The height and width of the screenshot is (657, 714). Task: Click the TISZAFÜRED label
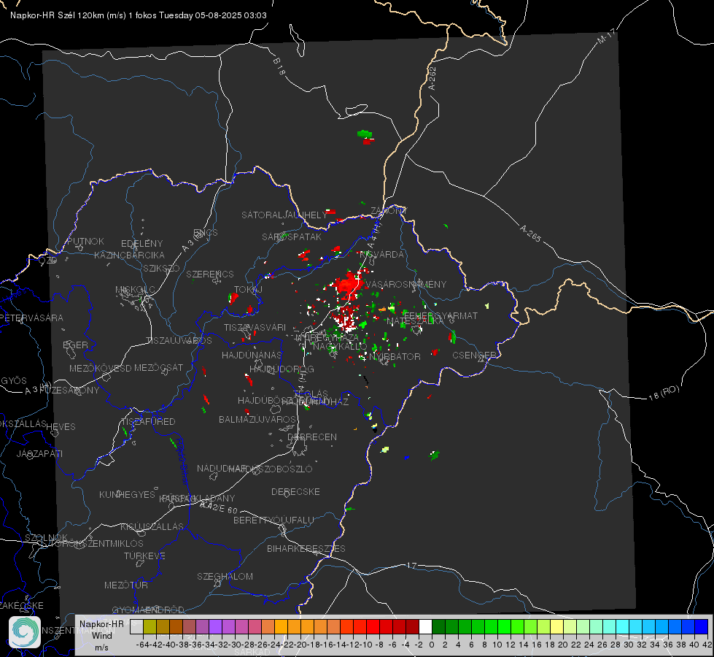click(148, 421)
